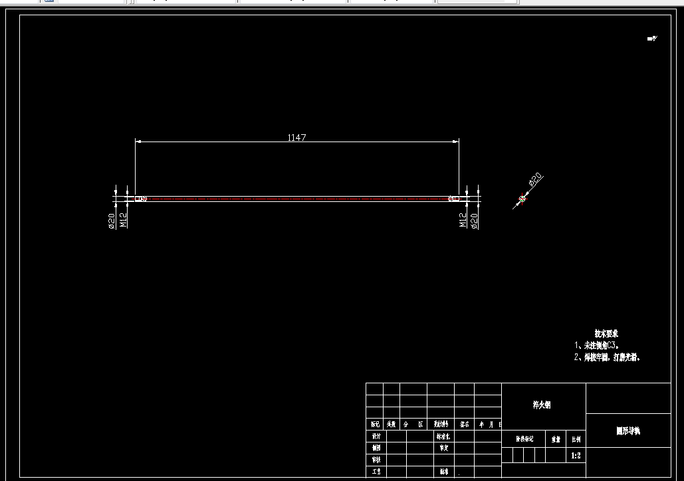Select the 1147 length dimension text

click(296, 138)
